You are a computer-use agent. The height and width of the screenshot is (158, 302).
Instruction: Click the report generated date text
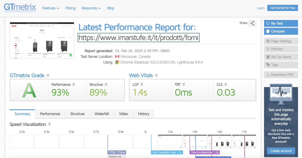tap(142, 51)
